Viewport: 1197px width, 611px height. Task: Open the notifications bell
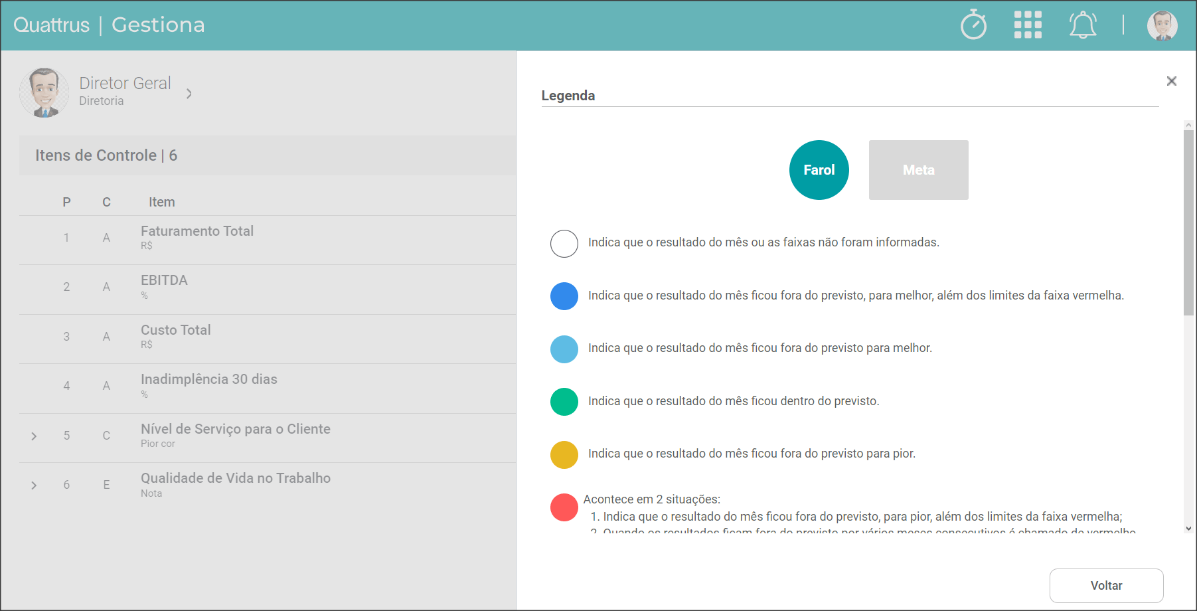pyautogui.click(x=1082, y=25)
